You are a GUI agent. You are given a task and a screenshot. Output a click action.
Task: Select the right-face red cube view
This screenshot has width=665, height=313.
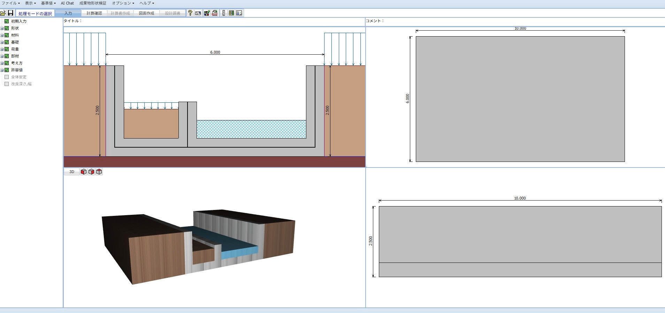coord(91,172)
